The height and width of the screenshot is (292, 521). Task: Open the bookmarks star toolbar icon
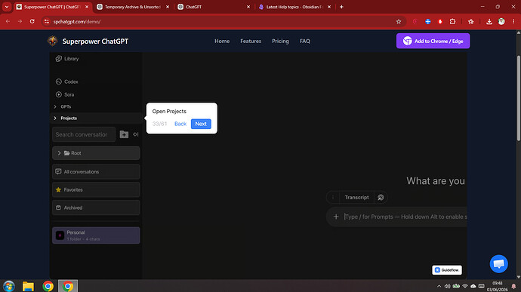point(471,22)
